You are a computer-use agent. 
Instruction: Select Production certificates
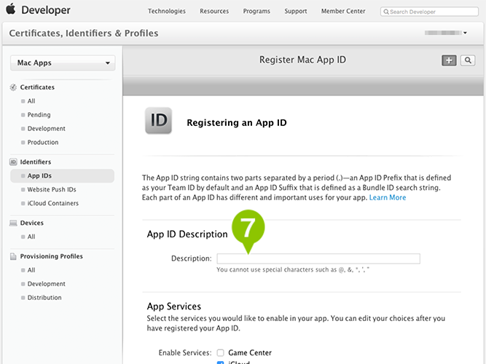(43, 142)
